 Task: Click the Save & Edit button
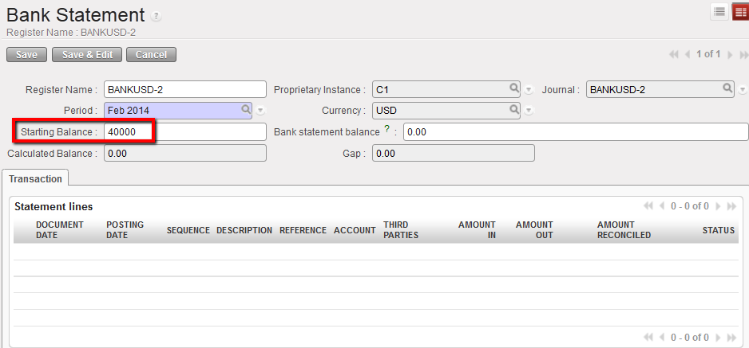(87, 55)
